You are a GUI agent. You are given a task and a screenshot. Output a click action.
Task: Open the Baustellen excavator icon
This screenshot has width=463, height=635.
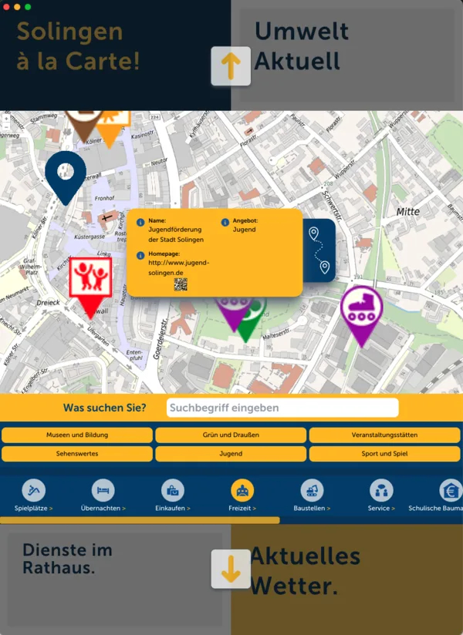point(312,490)
